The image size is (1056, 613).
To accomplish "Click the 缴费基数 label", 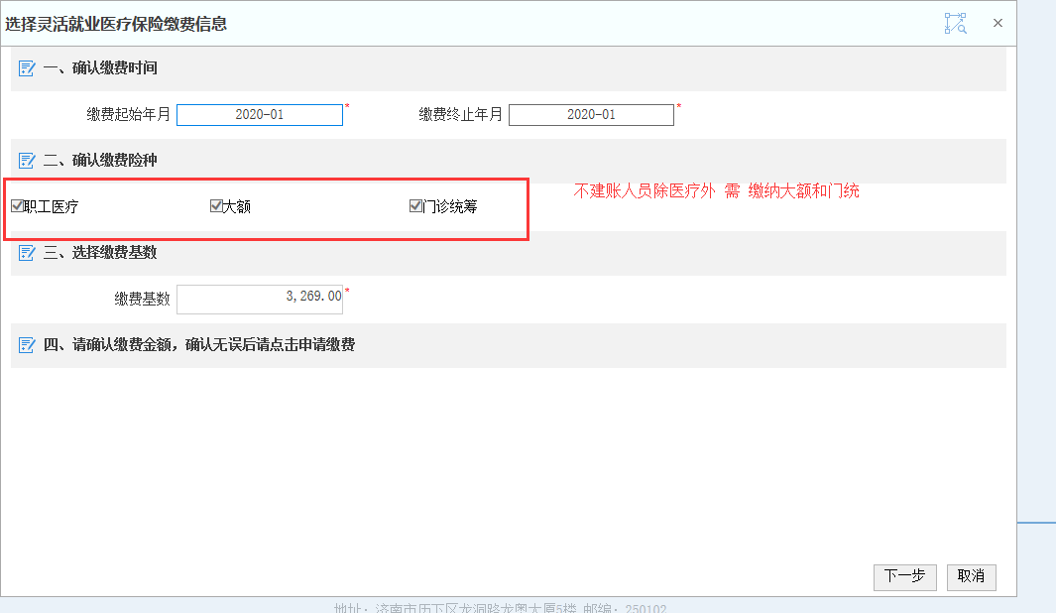I will (x=142, y=300).
